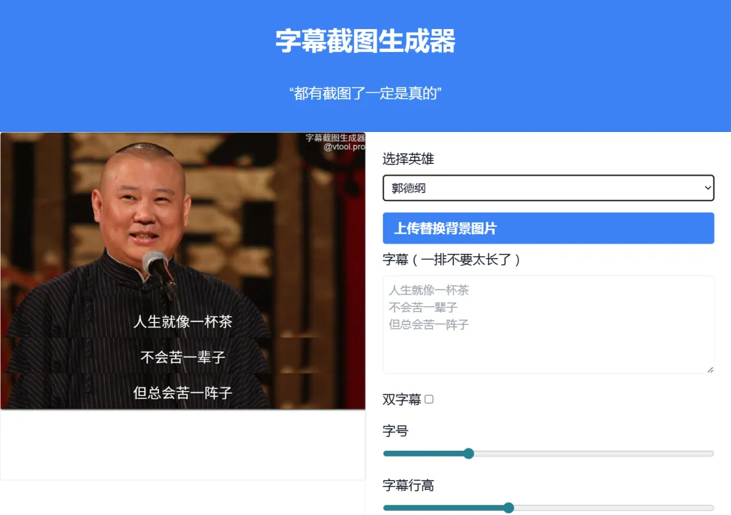731x515 pixels.
Task: Click the textarea resize grip corner
Action: (x=710, y=370)
